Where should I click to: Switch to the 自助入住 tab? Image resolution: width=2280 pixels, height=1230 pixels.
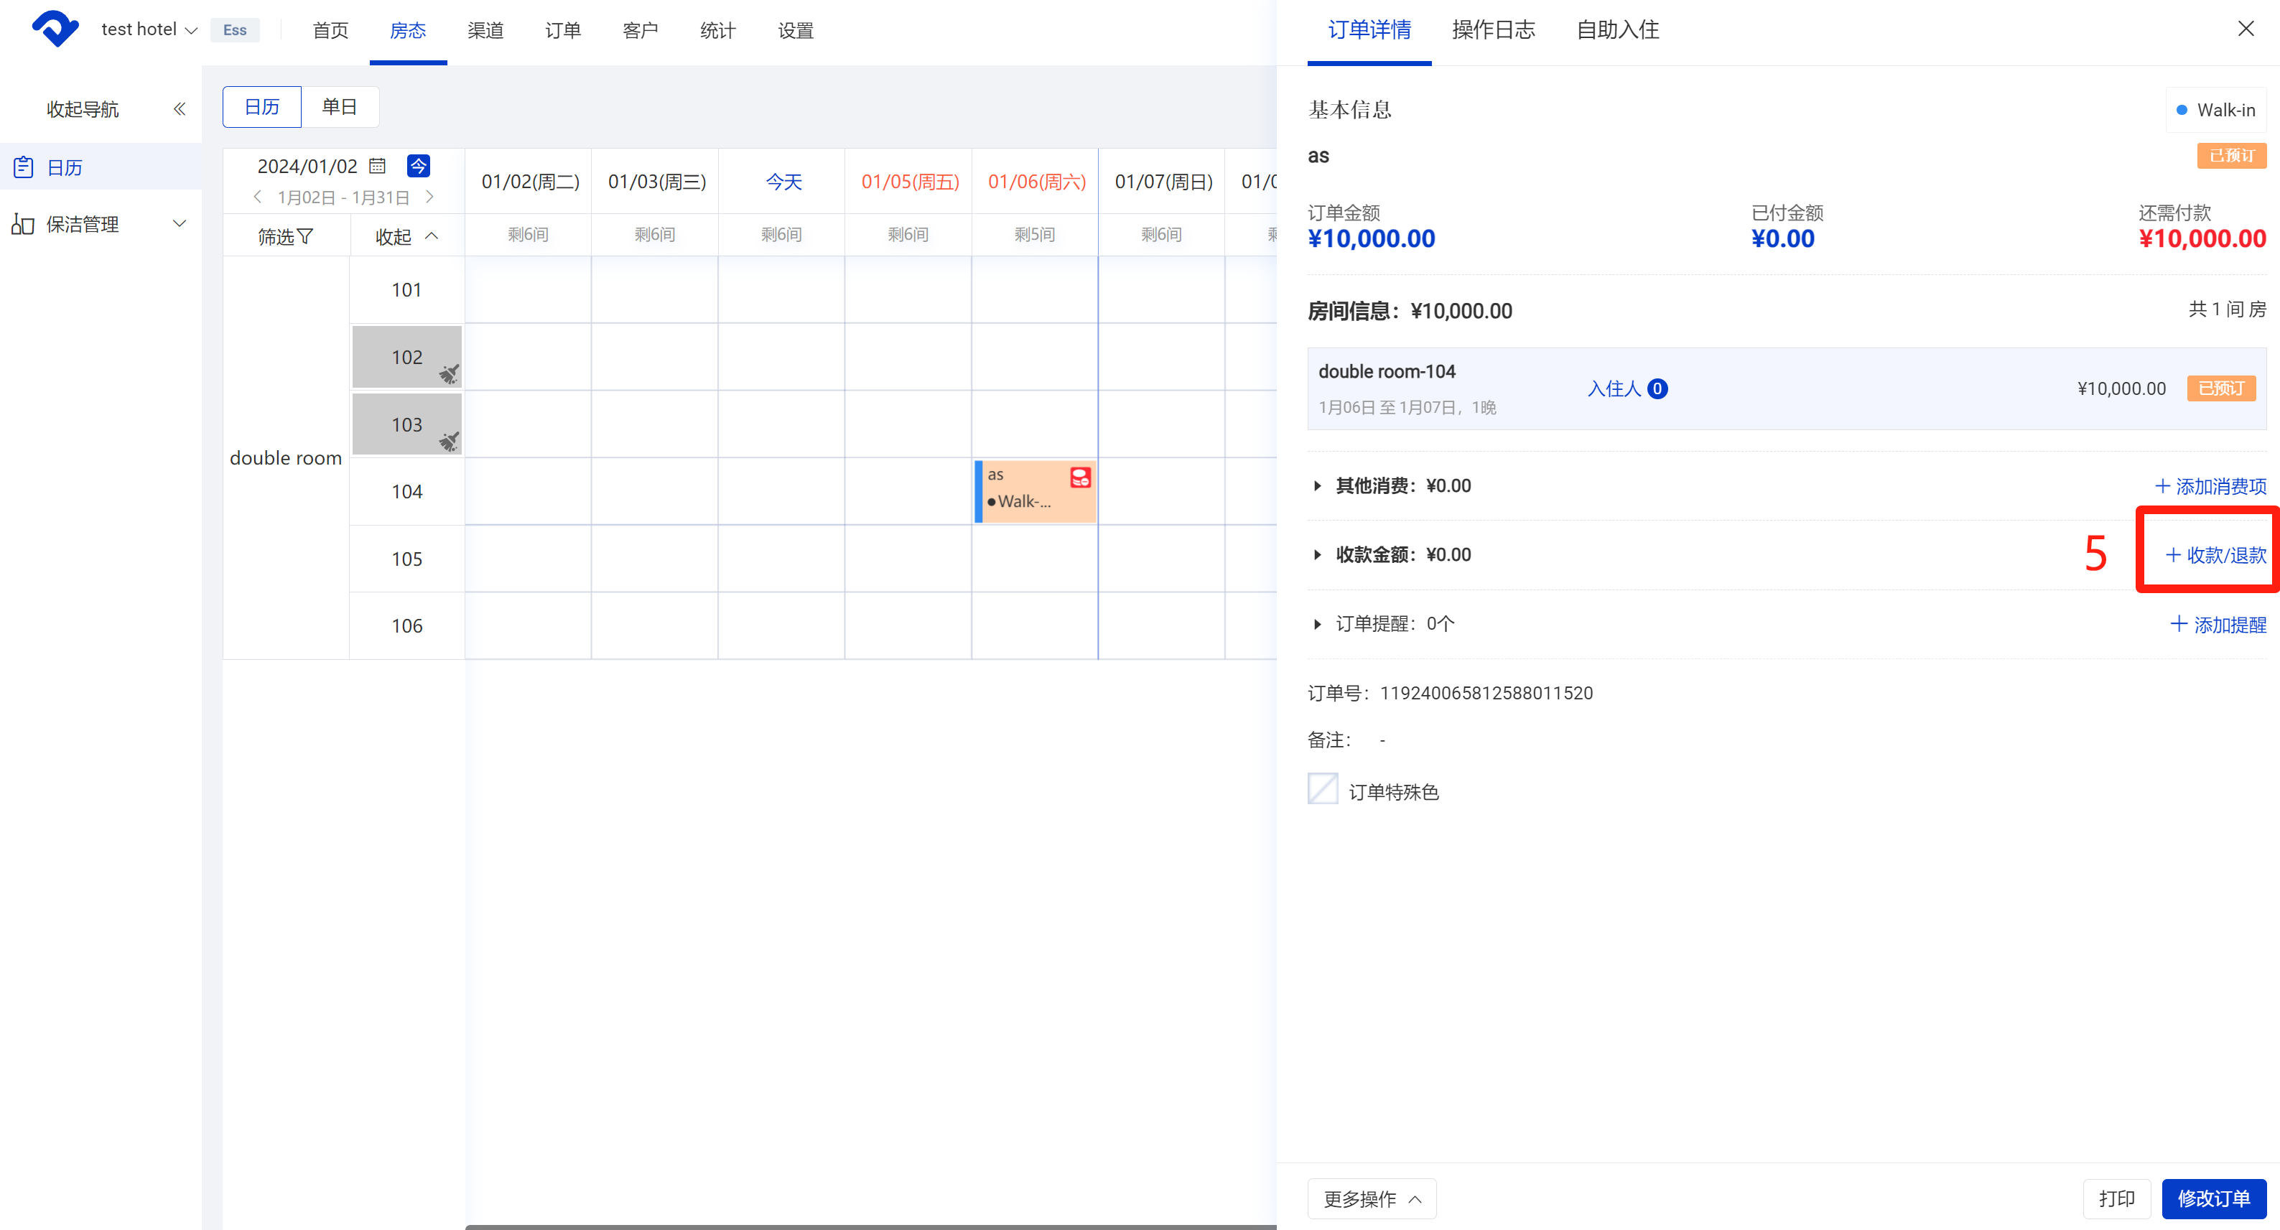click(x=1618, y=29)
